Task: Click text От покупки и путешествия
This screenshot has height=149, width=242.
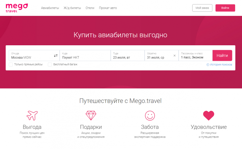Action: coord(209,135)
